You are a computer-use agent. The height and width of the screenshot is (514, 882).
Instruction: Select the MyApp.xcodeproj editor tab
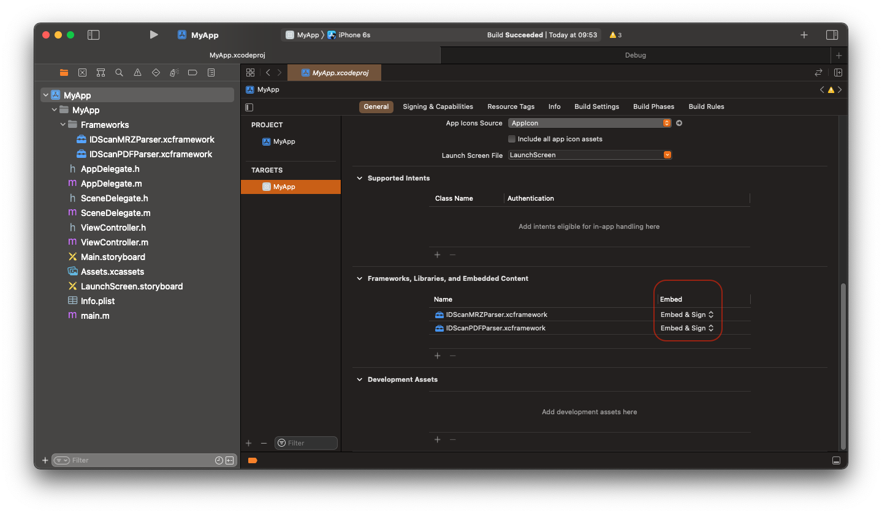click(334, 72)
